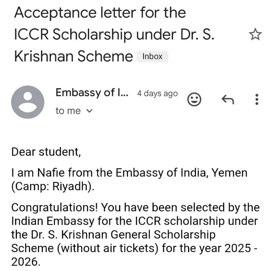272x271 pixels.
Task: Add an emoji reaction to the email
Action: click(194, 100)
